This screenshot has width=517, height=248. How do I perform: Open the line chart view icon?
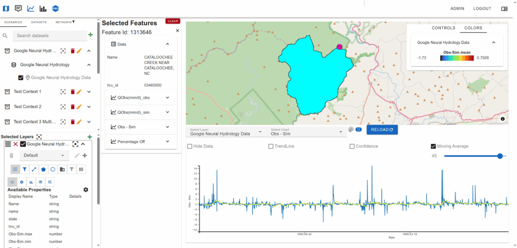pyautogui.click(x=31, y=9)
